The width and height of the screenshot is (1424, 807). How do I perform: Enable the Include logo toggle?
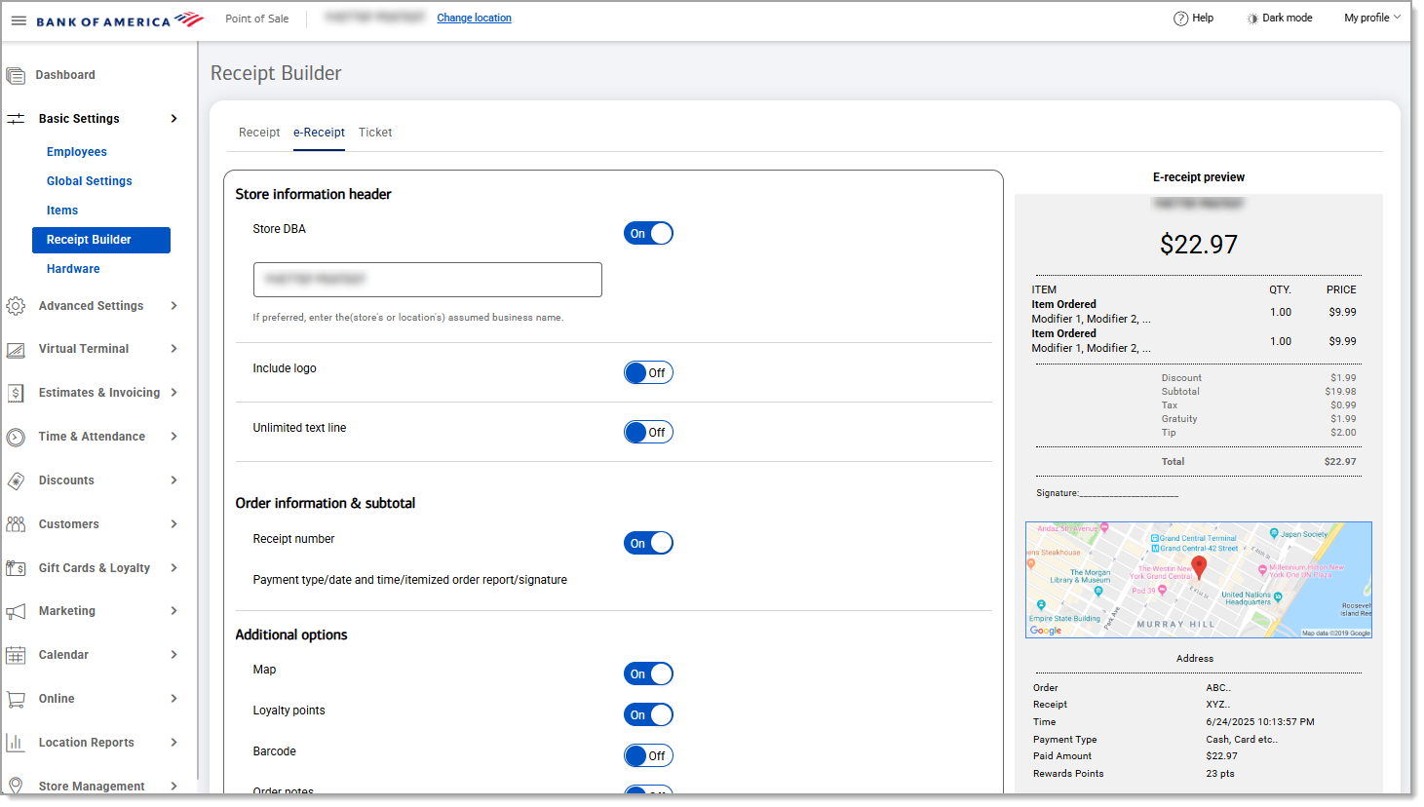648,372
